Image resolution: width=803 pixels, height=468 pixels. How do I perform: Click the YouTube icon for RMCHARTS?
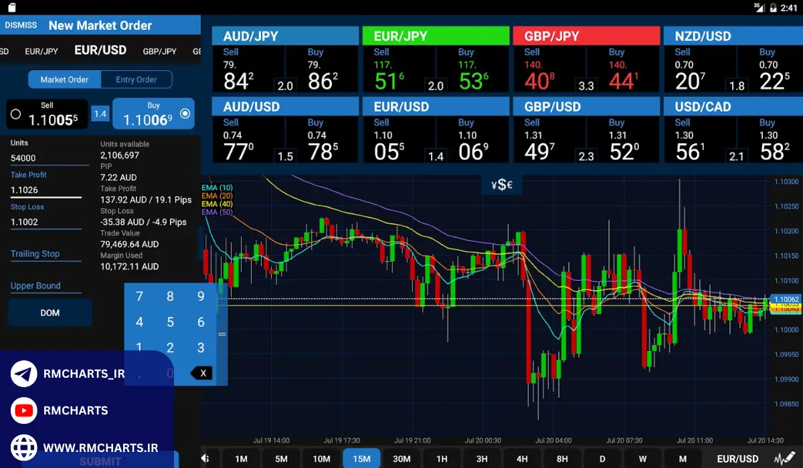(24, 410)
